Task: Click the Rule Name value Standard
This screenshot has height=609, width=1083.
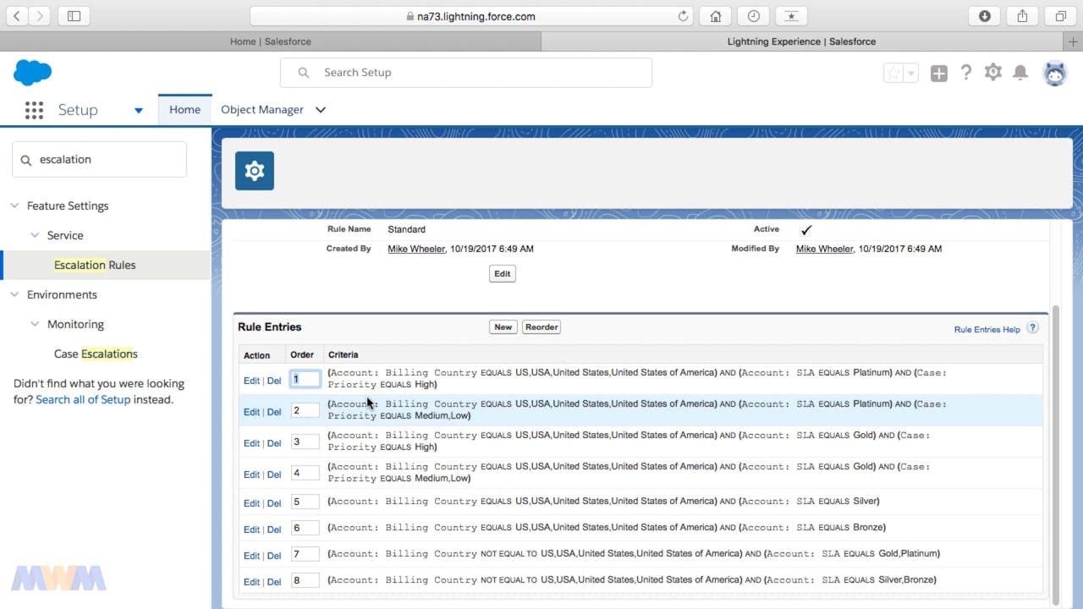Action: (406, 229)
